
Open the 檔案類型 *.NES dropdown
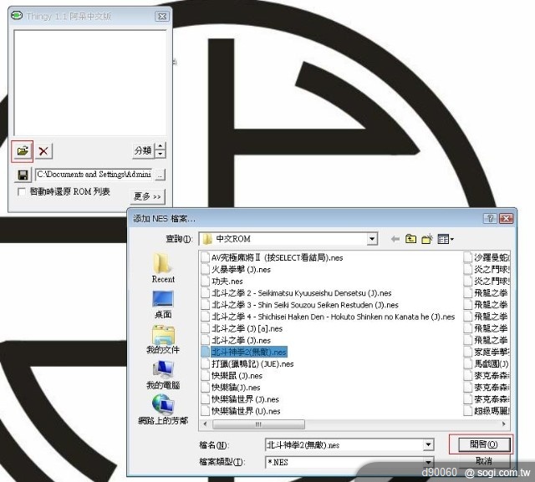428,462
